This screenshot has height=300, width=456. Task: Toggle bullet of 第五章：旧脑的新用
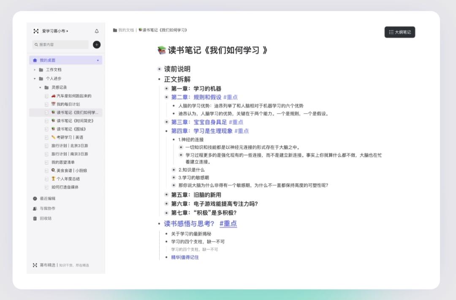tap(167, 195)
